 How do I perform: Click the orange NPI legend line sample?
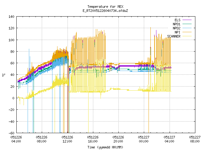coord(187,32)
